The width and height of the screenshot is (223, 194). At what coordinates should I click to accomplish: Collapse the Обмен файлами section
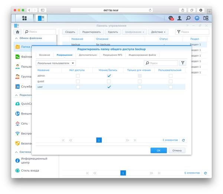16,38
